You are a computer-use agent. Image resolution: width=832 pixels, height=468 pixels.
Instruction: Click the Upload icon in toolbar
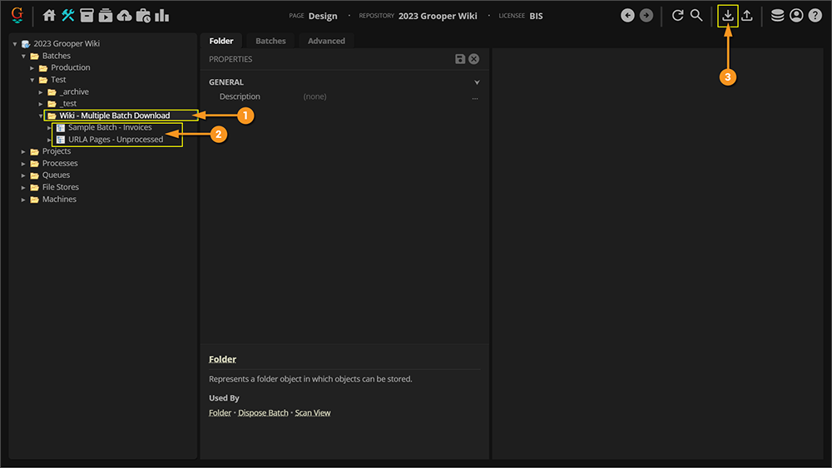point(746,15)
